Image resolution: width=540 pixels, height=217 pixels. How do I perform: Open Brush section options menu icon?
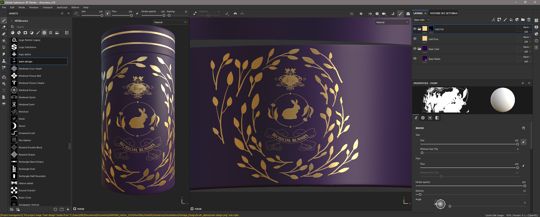pos(523,128)
